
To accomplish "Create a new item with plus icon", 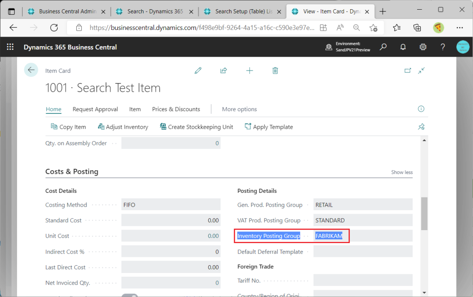I will [x=249, y=71].
